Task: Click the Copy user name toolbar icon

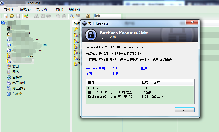Action: (36, 16)
